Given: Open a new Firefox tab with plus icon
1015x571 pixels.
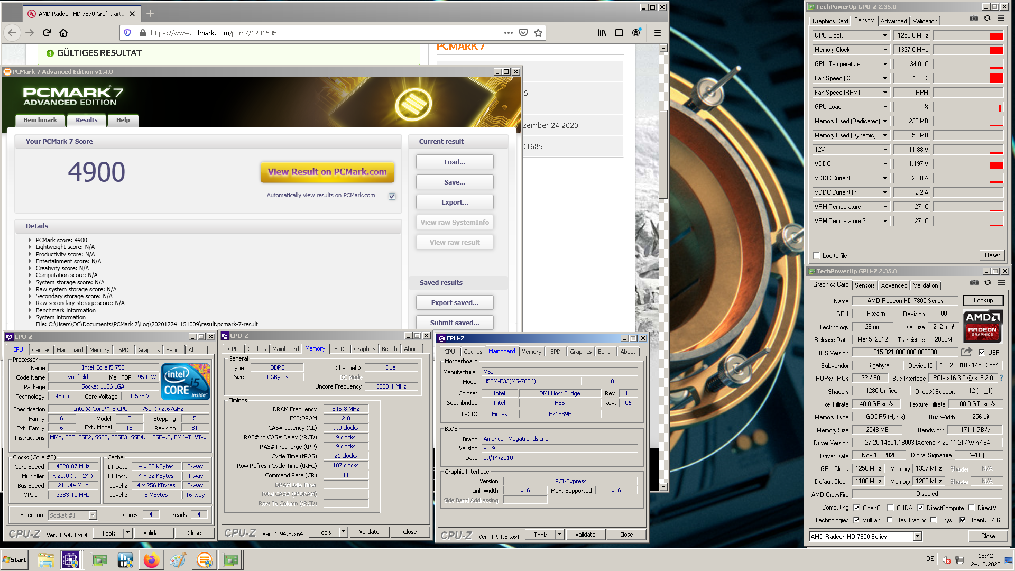Looking at the screenshot, I should coord(150,13).
